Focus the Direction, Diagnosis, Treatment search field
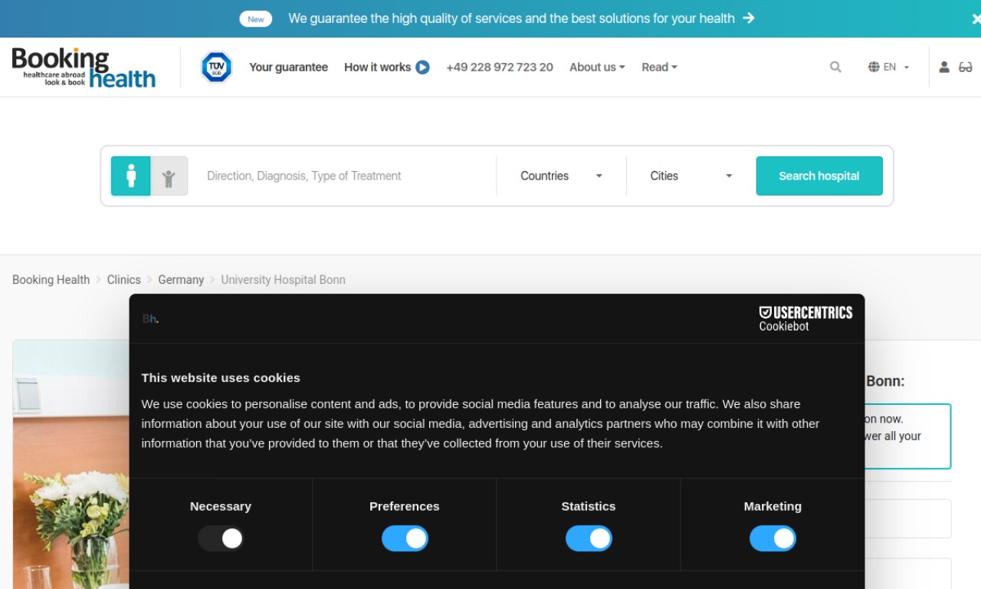 pos(345,176)
